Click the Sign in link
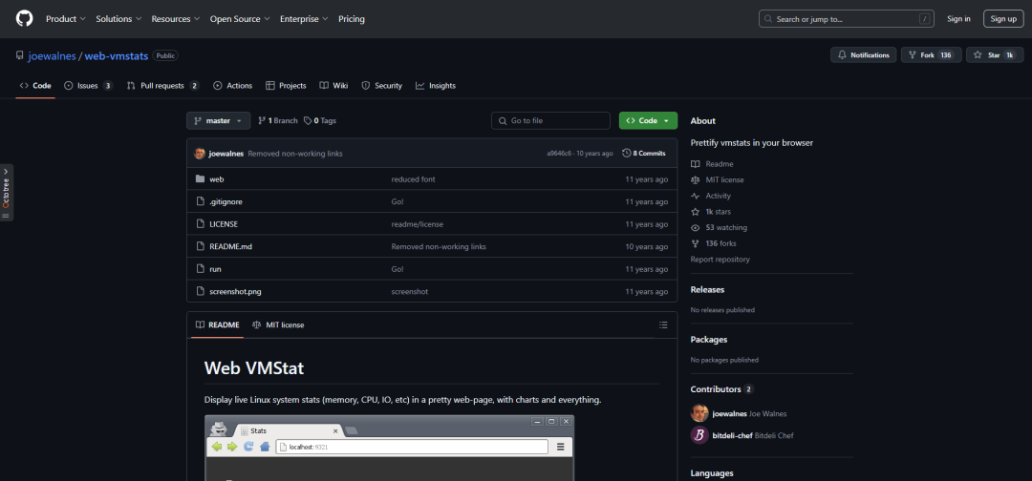The height and width of the screenshot is (481, 1032). point(958,19)
